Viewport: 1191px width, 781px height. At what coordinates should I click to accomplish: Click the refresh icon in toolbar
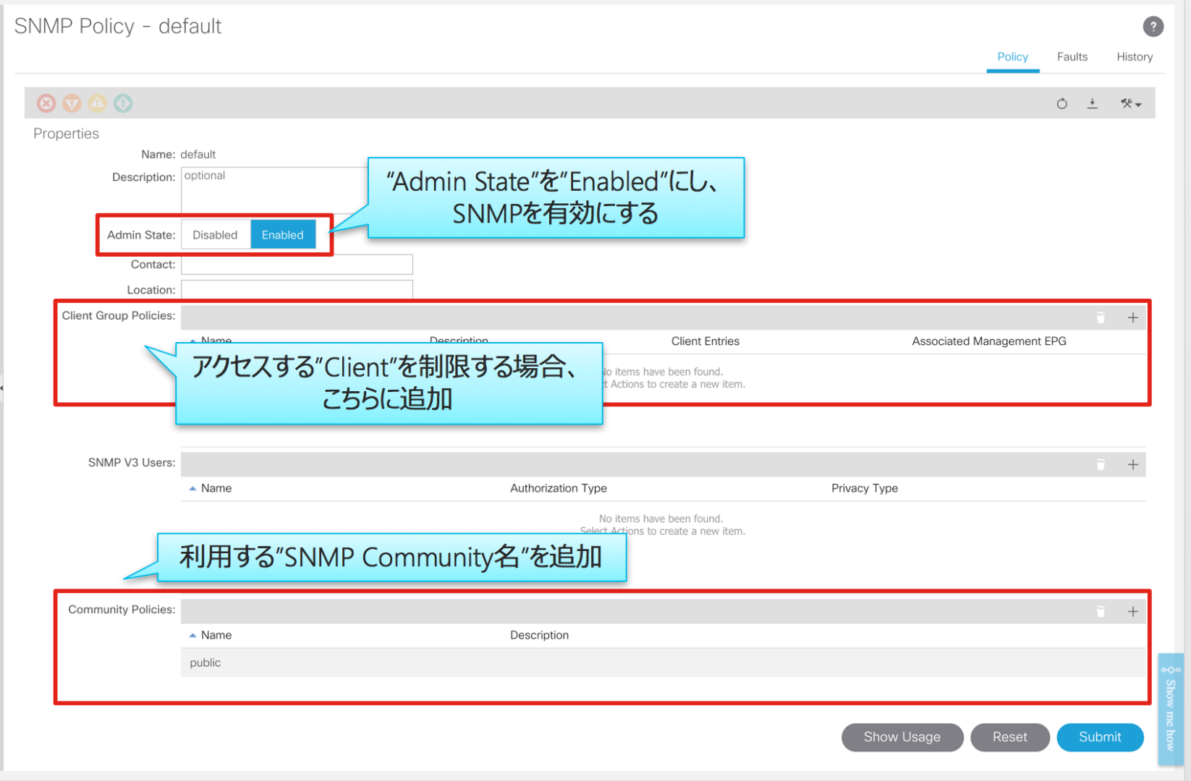pyautogui.click(x=1061, y=103)
